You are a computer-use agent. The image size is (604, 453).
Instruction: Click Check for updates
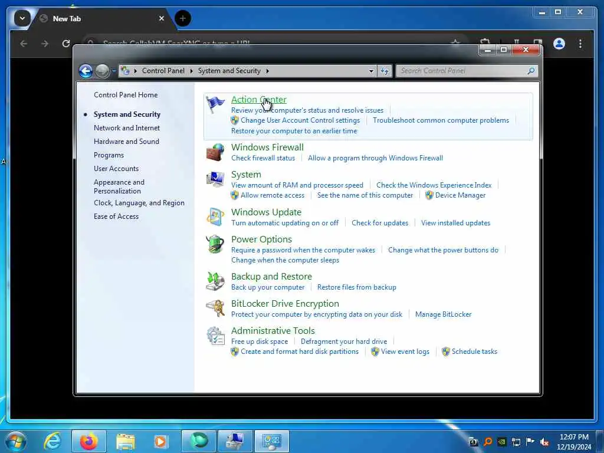click(x=380, y=223)
